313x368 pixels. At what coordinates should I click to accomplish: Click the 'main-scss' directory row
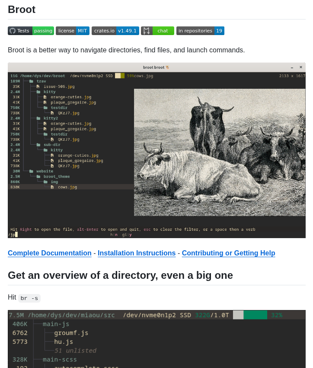[x=60, y=359]
